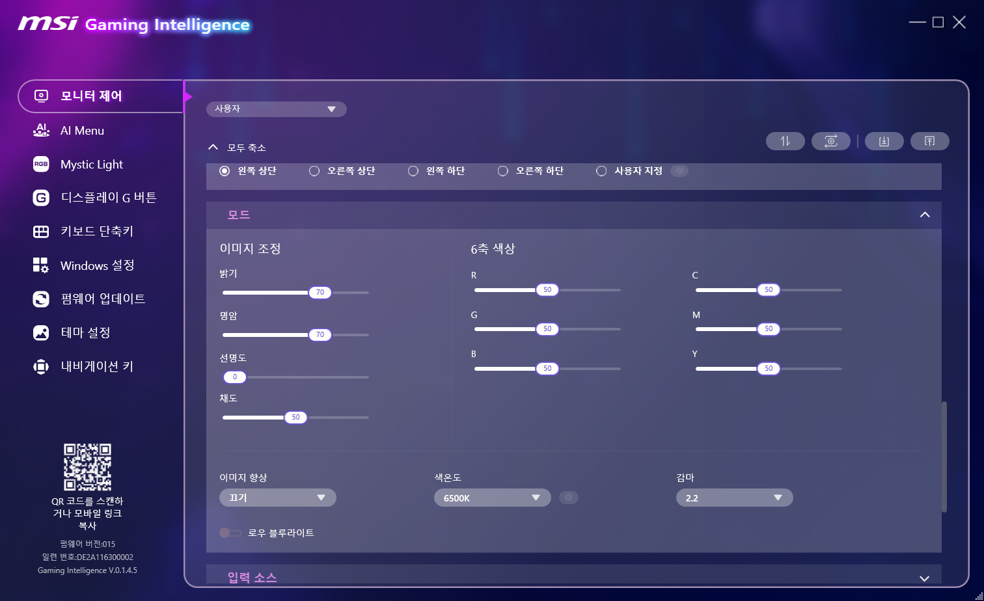Click the 이미지 조정 heading
Image resolution: width=984 pixels, height=601 pixels.
click(251, 248)
